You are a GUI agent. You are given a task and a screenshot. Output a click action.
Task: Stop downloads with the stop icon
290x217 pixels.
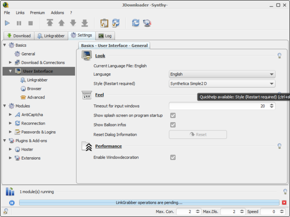point(30,23)
